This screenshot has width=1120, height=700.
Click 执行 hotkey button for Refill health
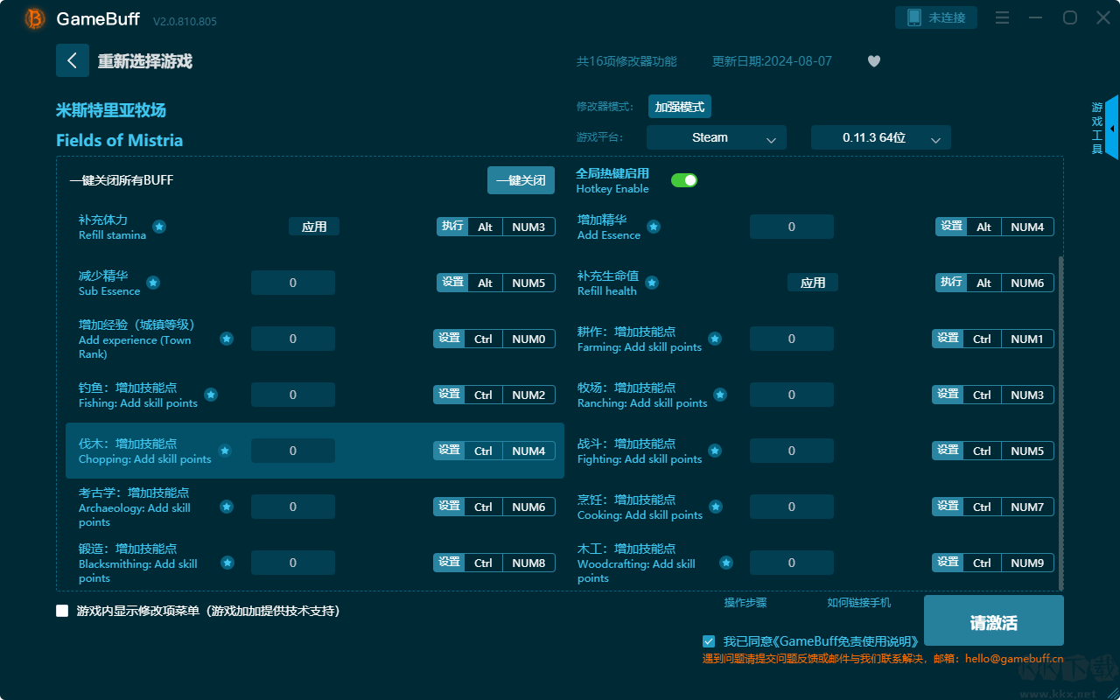point(951,283)
